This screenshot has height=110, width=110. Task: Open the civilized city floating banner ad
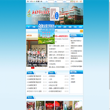pyautogui.click(x=46, y=32)
